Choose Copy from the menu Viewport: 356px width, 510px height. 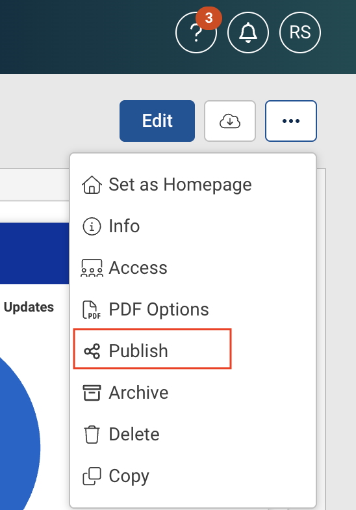(x=193, y=476)
